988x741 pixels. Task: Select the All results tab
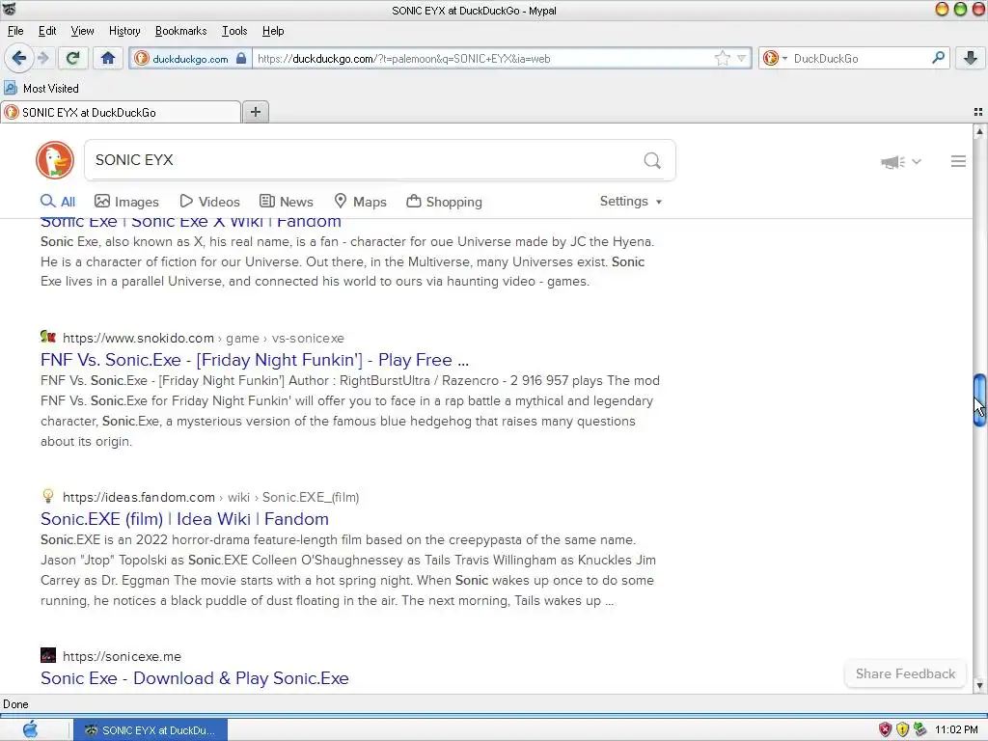[57, 202]
